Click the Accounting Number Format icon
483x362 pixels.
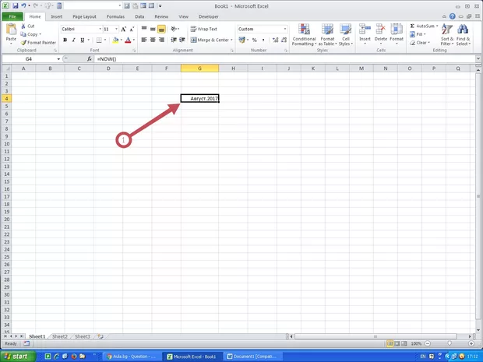click(241, 40)
